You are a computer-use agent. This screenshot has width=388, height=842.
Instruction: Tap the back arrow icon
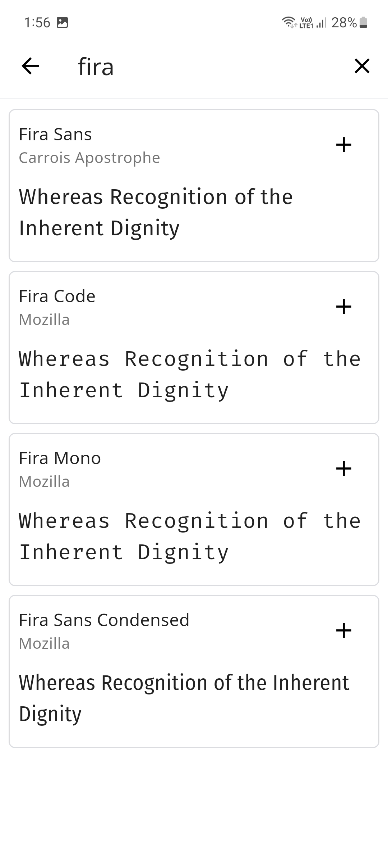30,66
